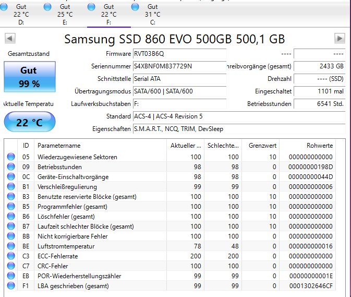Click the Übertragungsmodus field SATA/600

click(179, 91)
